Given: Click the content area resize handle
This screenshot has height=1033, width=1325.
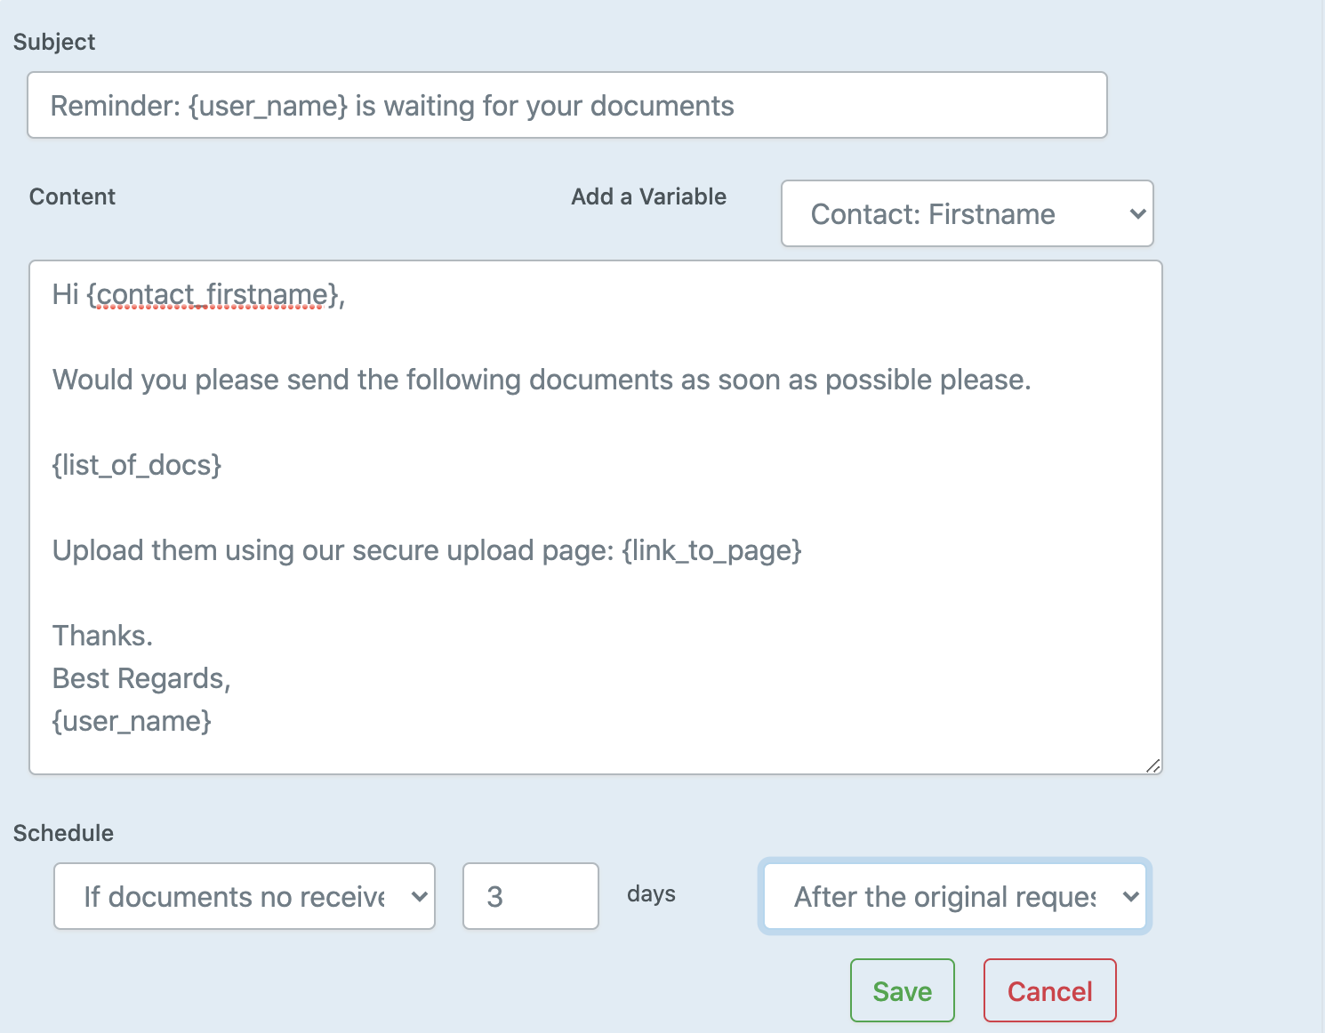Looking at the screenshot, I should 1153,765.
